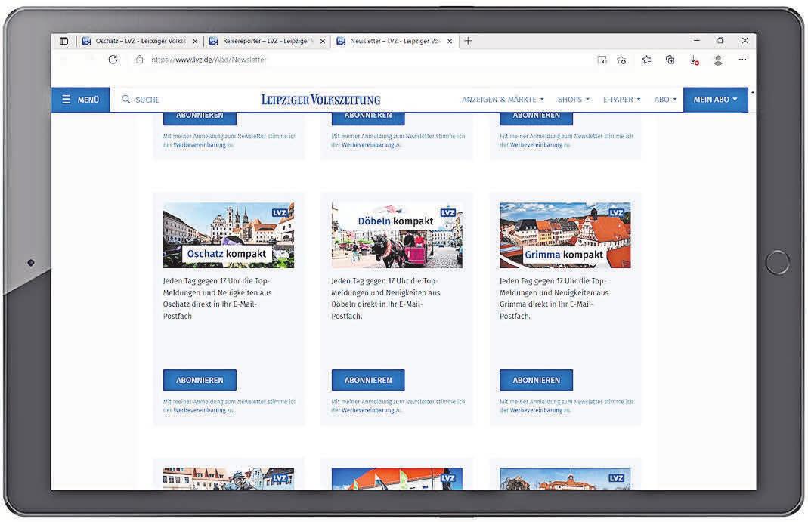Image resolution: width=808 pixels, height=522 pixels.
Task: Click the Grimma kompakt description text
Action: [554, 298]
